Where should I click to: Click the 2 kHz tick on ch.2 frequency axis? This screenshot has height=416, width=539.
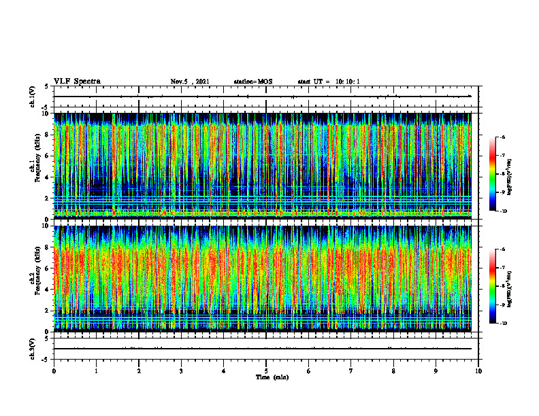48,311
